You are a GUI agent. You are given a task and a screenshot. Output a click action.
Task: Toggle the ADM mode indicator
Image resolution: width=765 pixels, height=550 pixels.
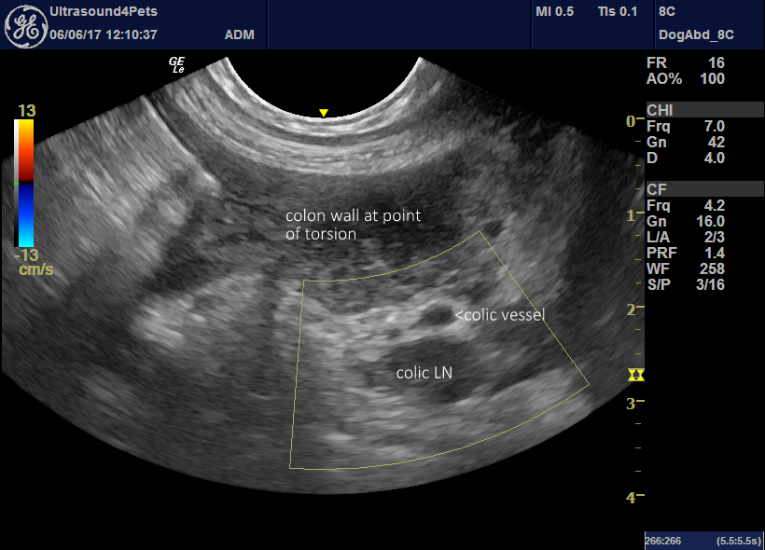click(x=240, y=34)
